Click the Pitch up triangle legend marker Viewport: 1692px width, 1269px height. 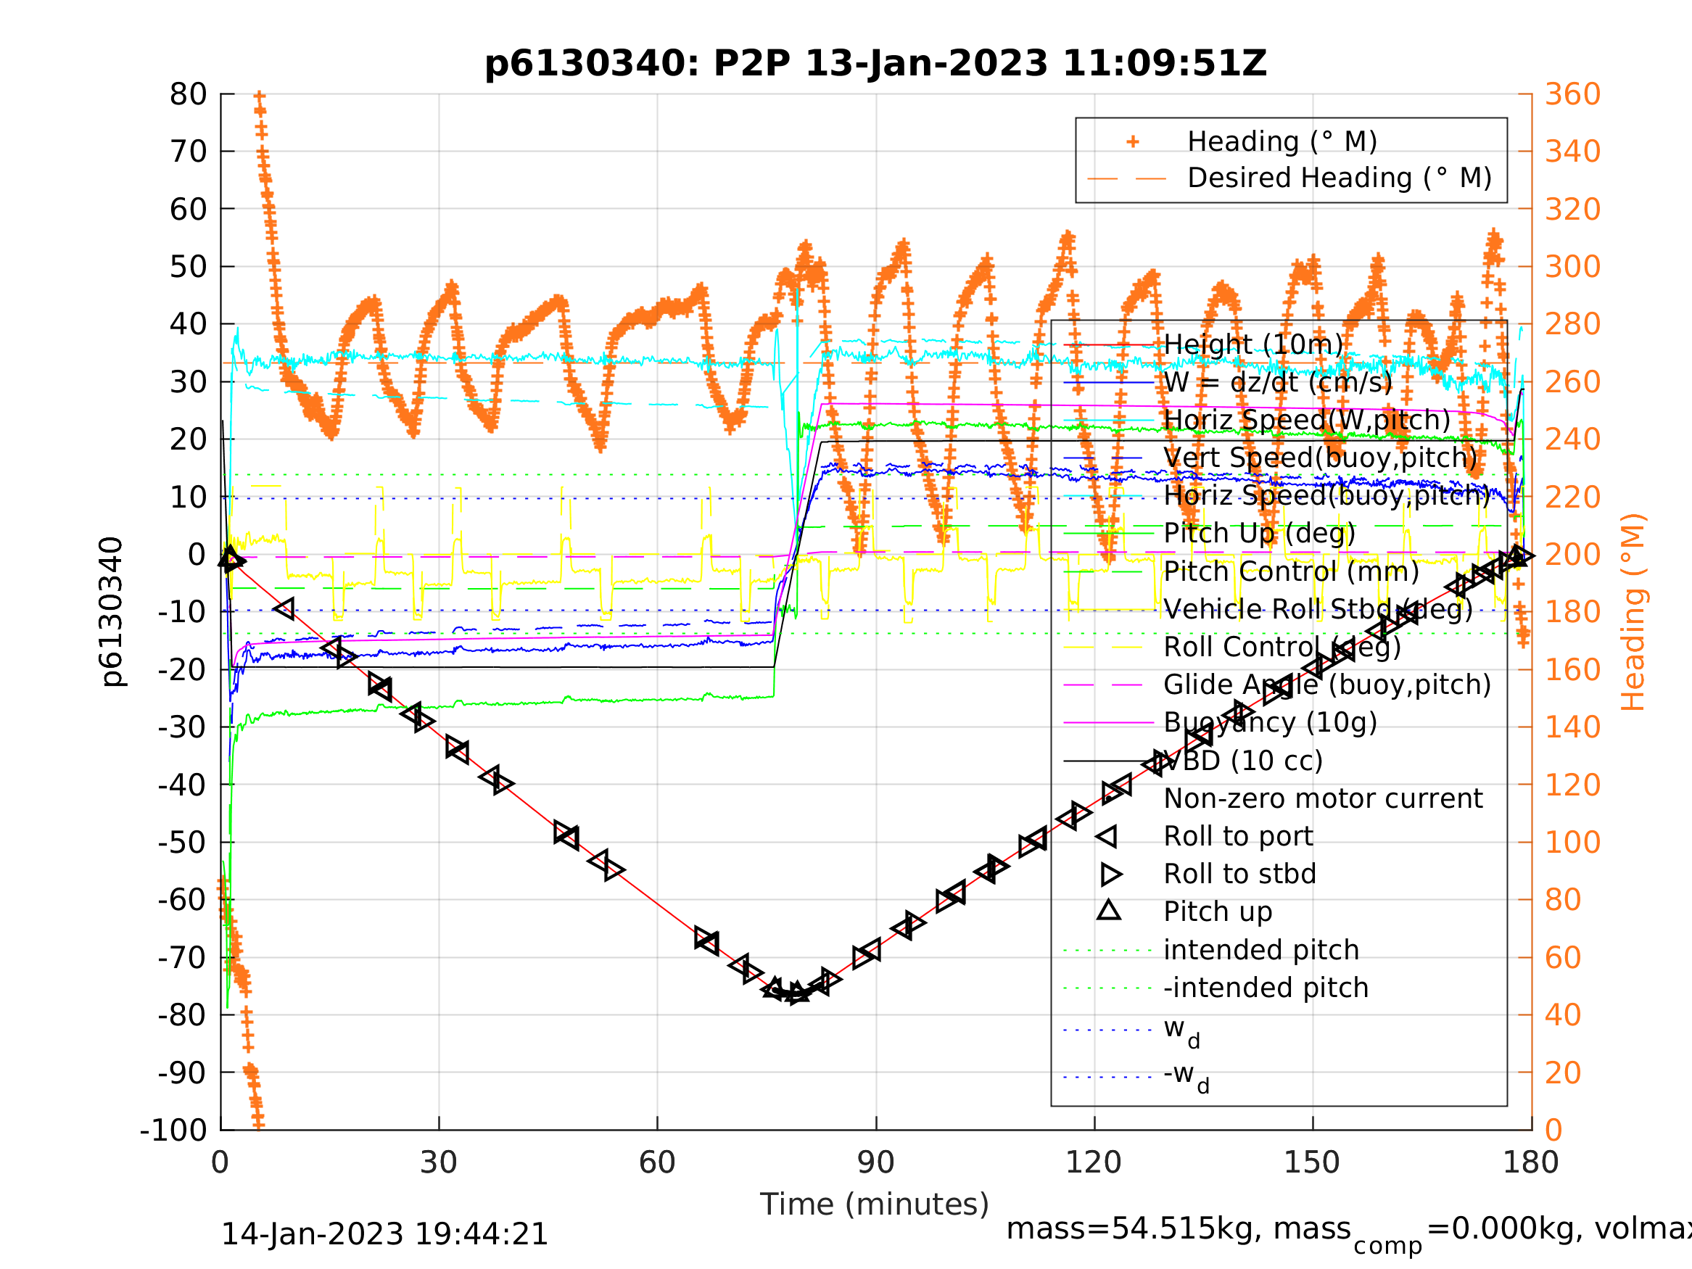tap(1108, 910)
